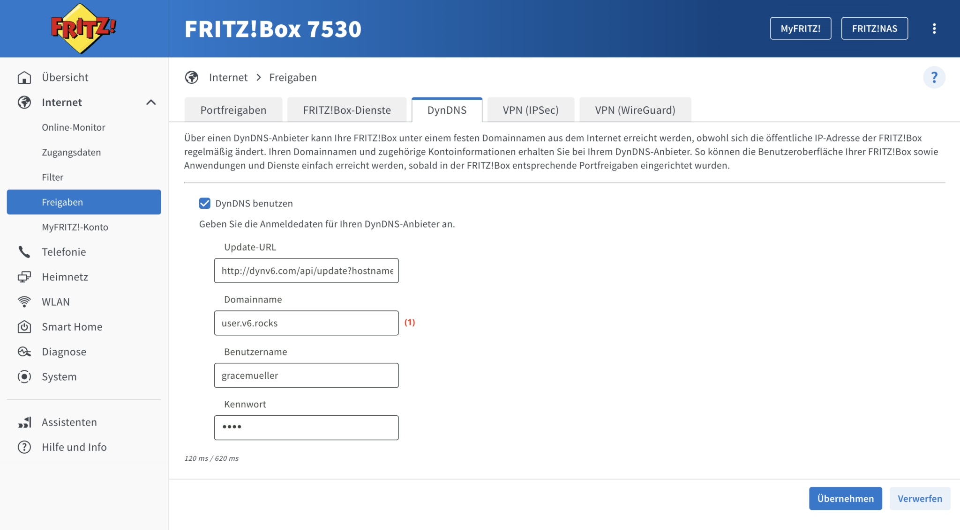Image resolution: width=960 pixels, height=530 pixels.
Task: Open Zugangsdaten from the sidebar
Action: tap(71, 152)
